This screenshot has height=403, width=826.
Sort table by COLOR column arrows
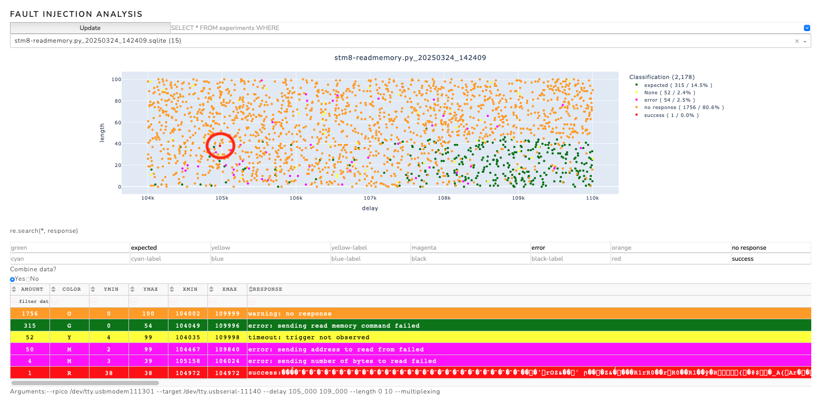coord(53,289)
